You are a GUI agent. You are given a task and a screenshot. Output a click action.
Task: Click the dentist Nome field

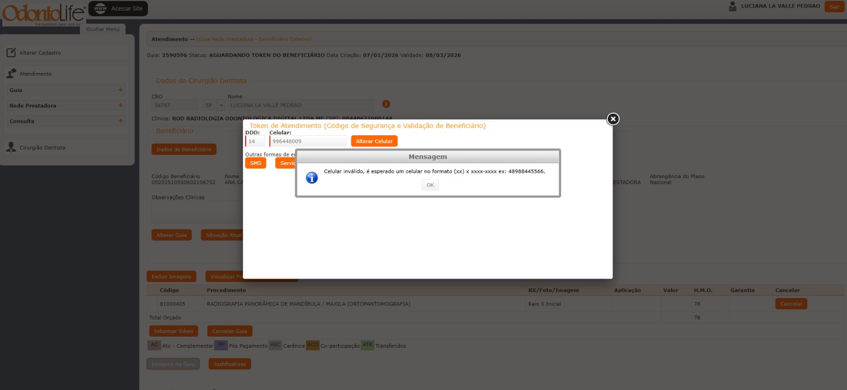(x=301, y=105)
